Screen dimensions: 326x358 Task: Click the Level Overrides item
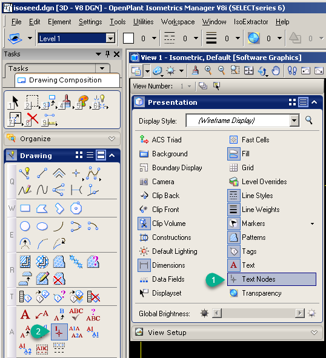point(258,182)
